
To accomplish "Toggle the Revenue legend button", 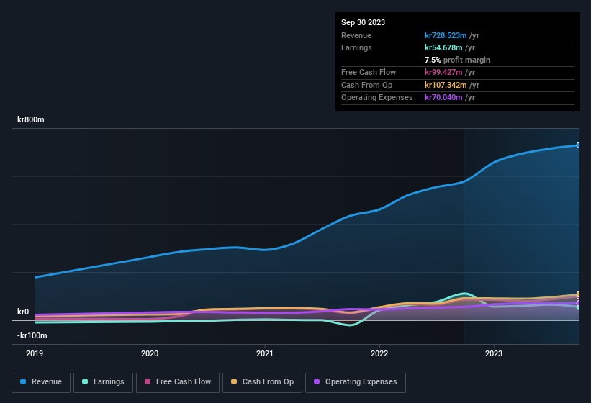I will click(41, 382).
